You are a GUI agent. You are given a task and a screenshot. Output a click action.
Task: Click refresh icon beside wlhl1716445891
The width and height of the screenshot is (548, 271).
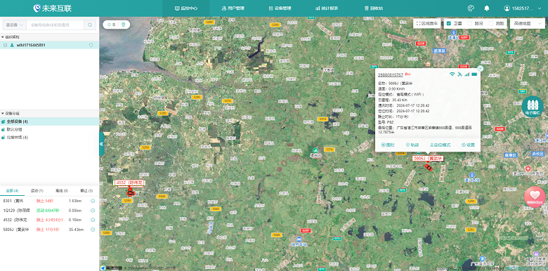tap(91, 45)
